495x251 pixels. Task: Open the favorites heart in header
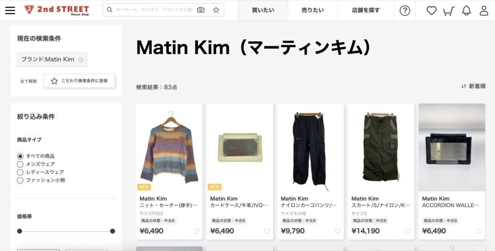point(431,11)
